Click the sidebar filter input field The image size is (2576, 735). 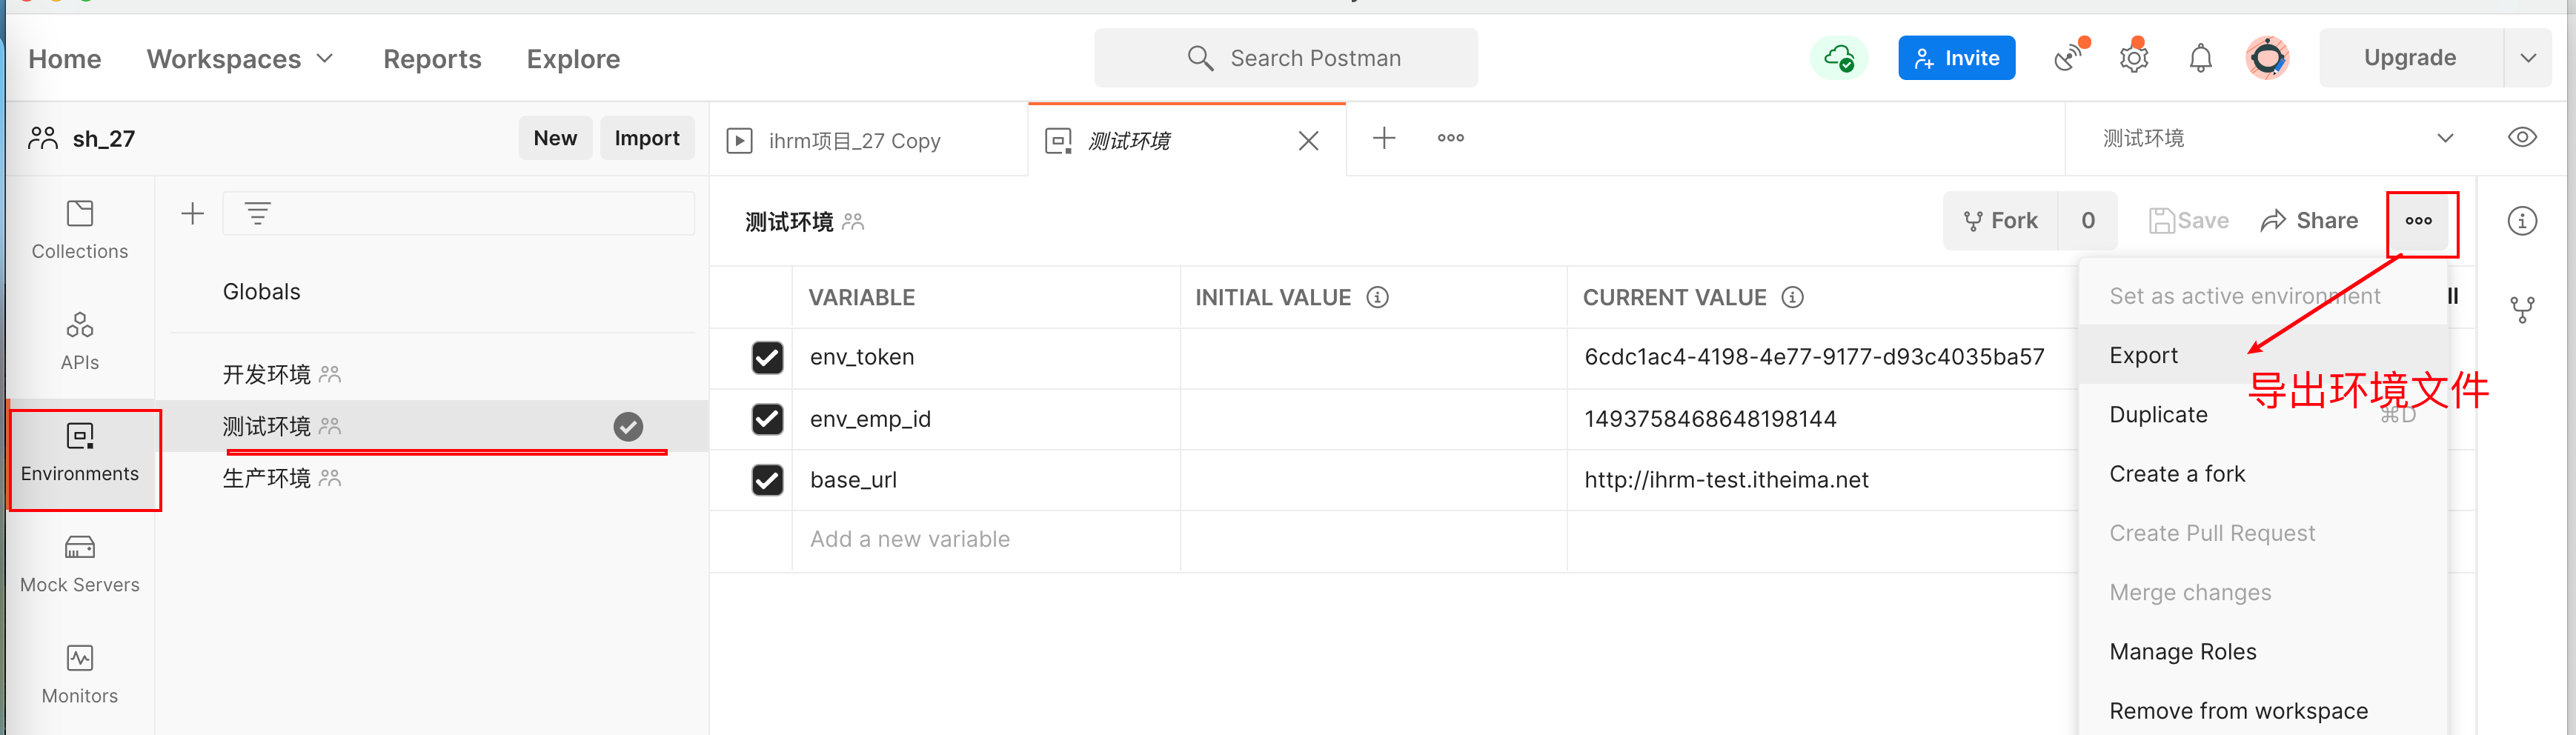(458, 213)
